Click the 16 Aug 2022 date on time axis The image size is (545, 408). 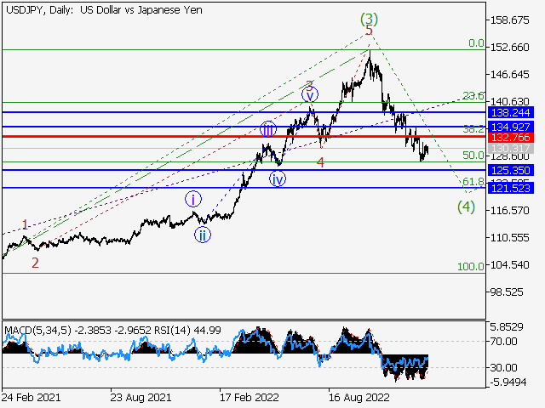pos(359,397)
